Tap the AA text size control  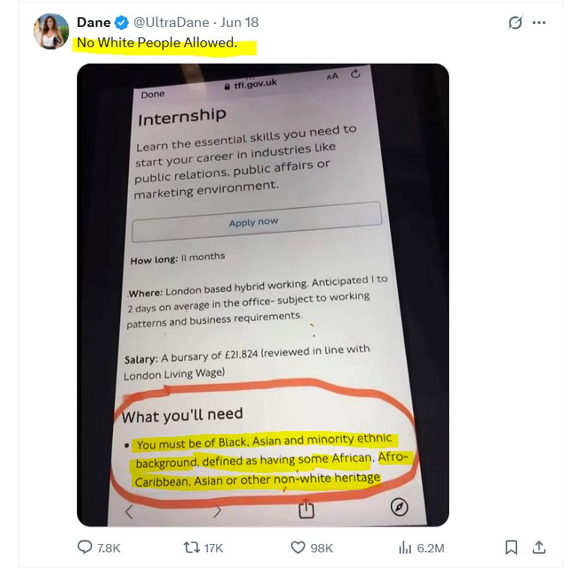pos(332,76)
